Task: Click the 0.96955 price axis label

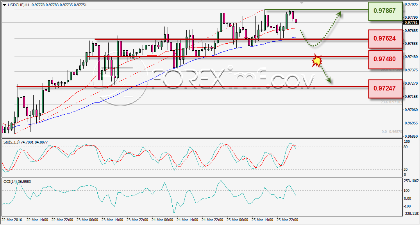Action: (x=411, y=123)
